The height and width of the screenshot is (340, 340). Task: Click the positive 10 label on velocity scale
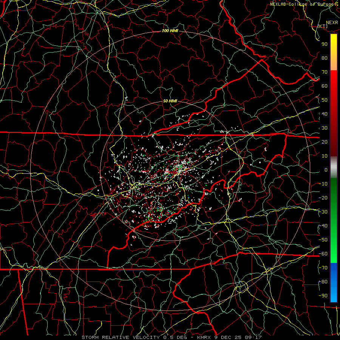click(325, 156)
